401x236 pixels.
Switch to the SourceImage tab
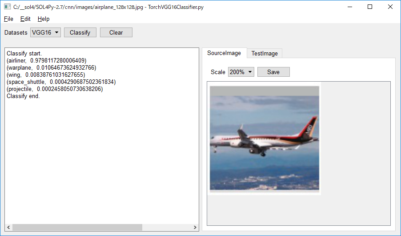coord(224,53)
